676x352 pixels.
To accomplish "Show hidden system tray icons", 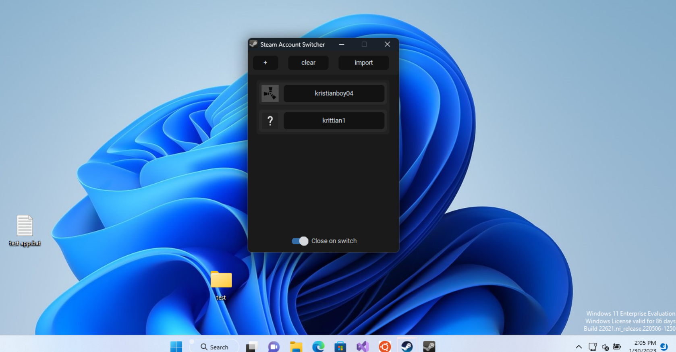I will pos(579,347).
